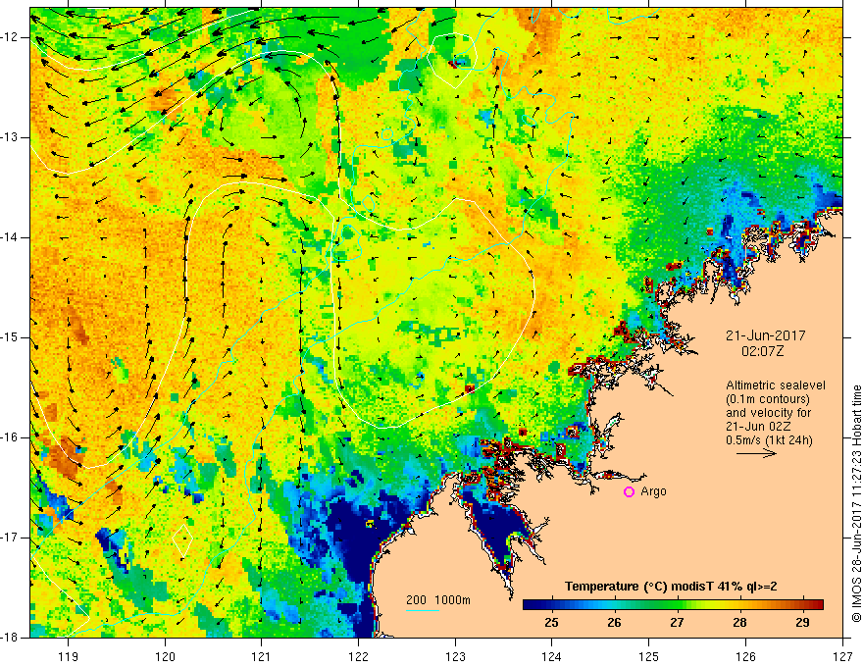Click the 25 tick label on color bar

[551, 623]
